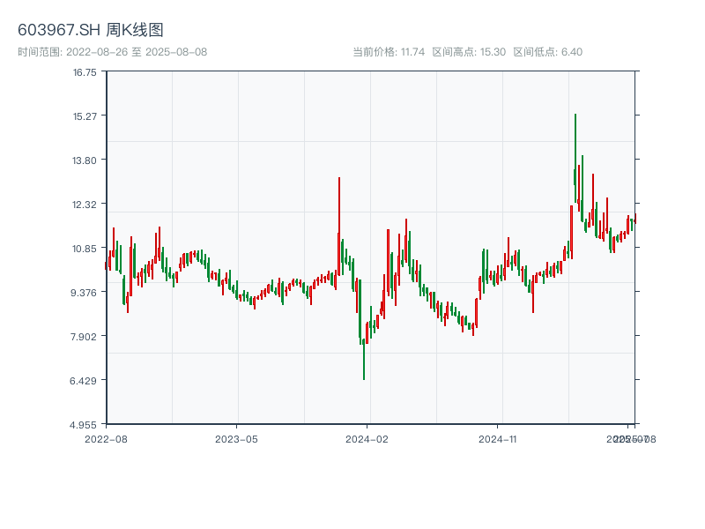
Task: Click the period high label 区间高点: 15.30
Action: tap(469, 52)
